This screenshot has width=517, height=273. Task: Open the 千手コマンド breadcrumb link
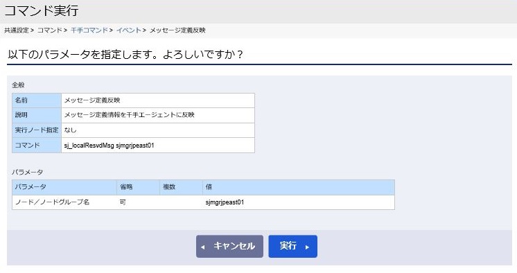click(x=89, y=30)
